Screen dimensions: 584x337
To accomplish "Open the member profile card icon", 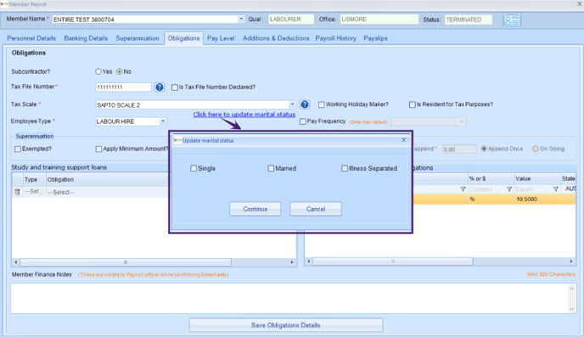I will (512, 20).
